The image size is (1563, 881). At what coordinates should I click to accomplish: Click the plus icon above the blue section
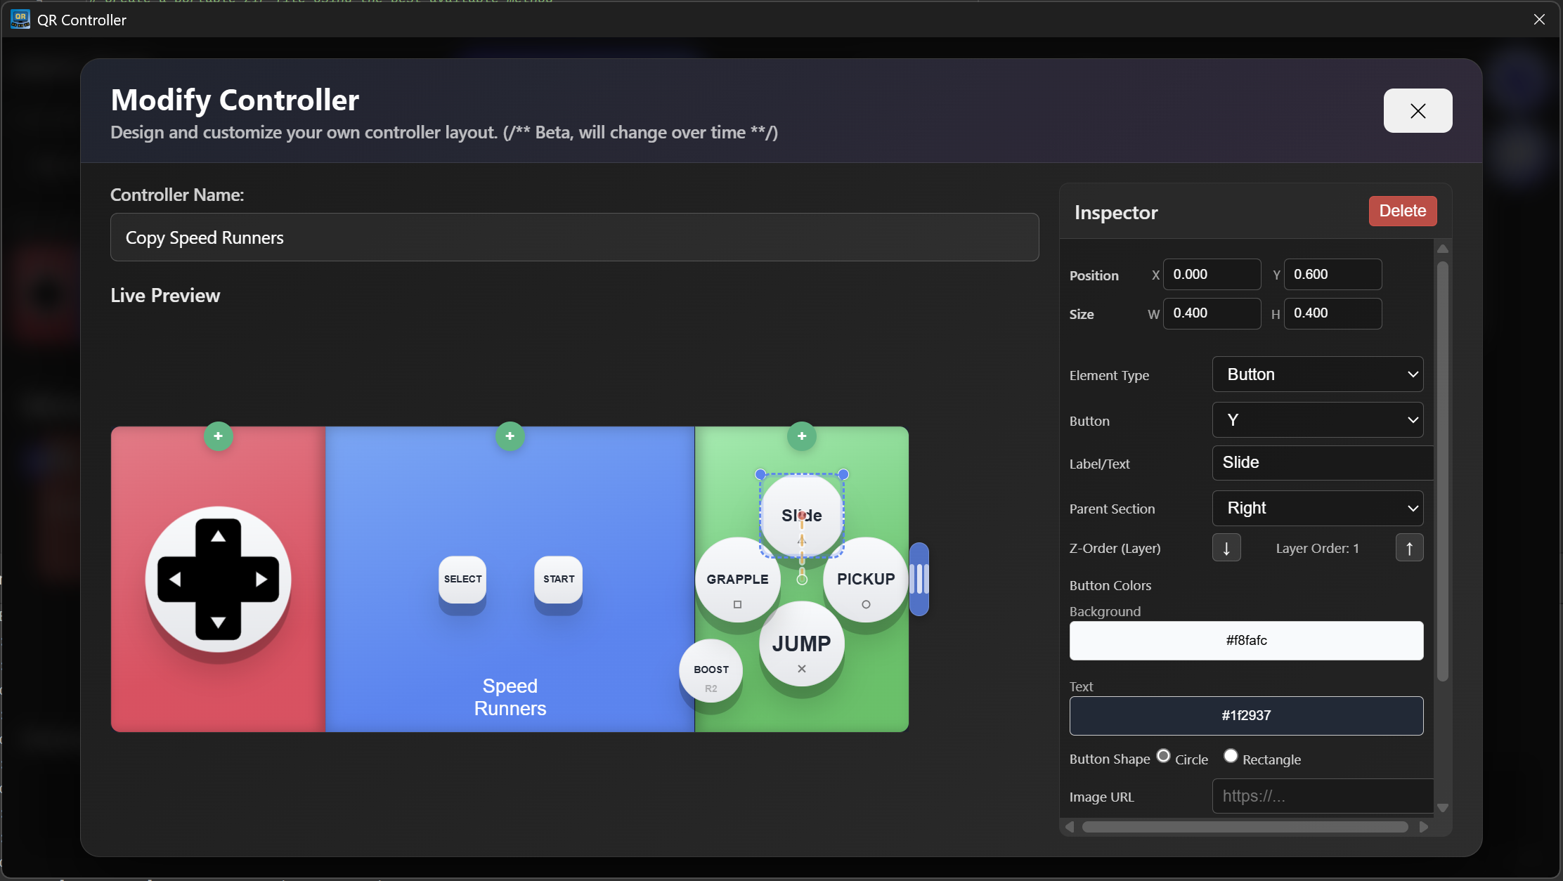pyautogui.click(x=510, y=436)
